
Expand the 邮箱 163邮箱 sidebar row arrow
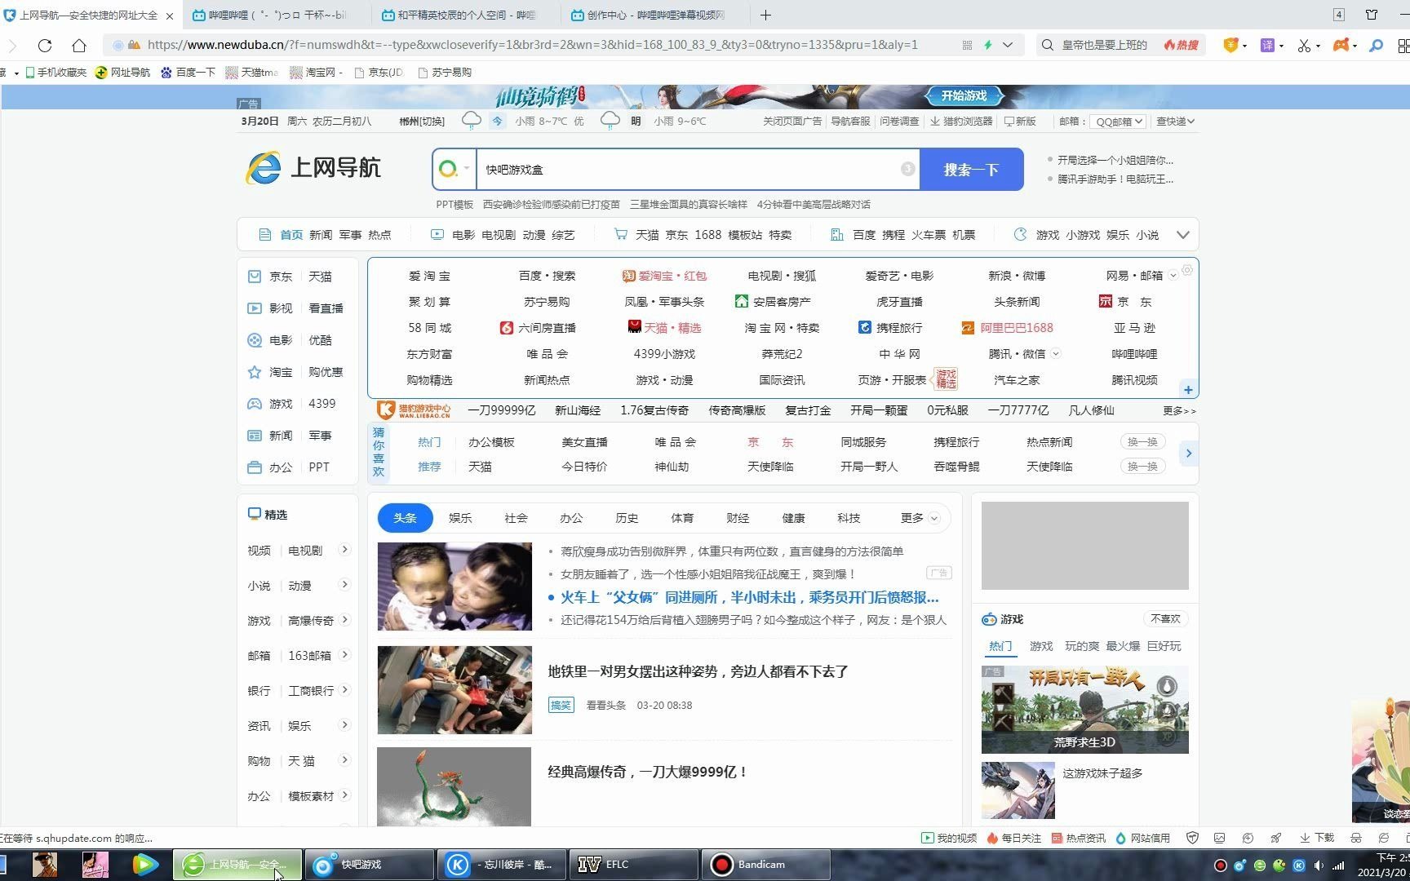(345, 655)
